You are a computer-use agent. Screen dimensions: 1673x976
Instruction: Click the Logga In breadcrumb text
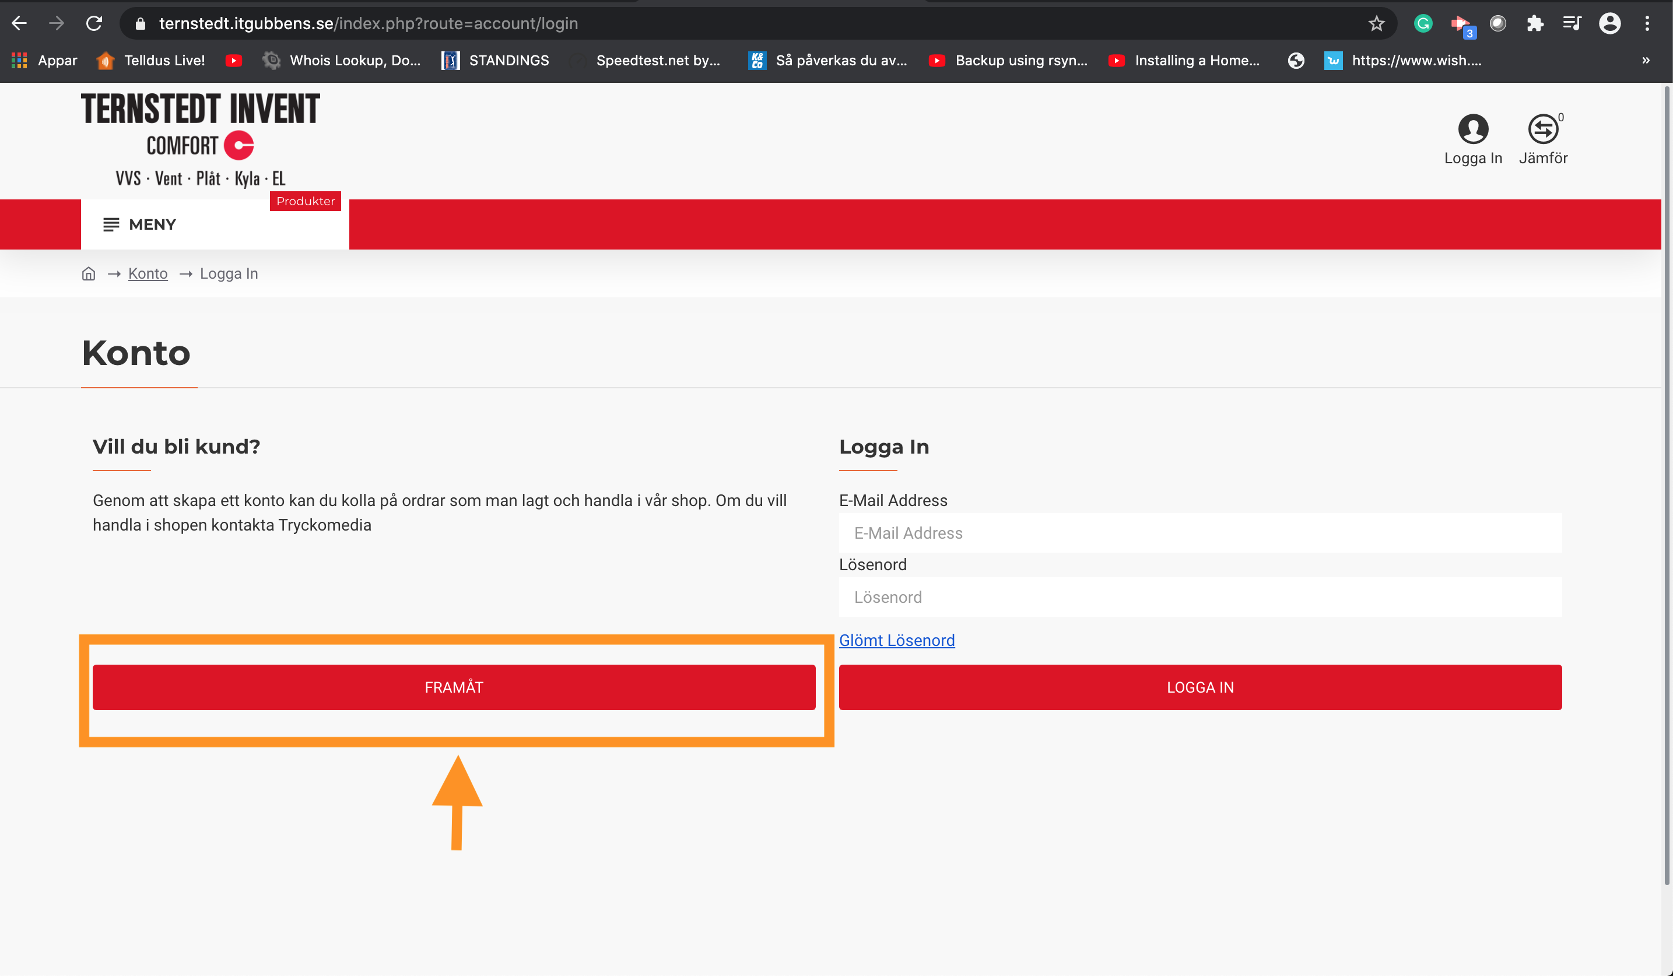(229, 273)
